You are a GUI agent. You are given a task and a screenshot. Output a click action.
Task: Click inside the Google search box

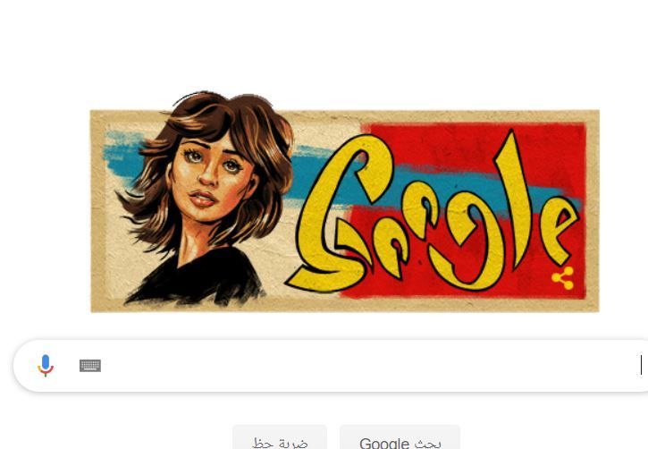(331, 366)
